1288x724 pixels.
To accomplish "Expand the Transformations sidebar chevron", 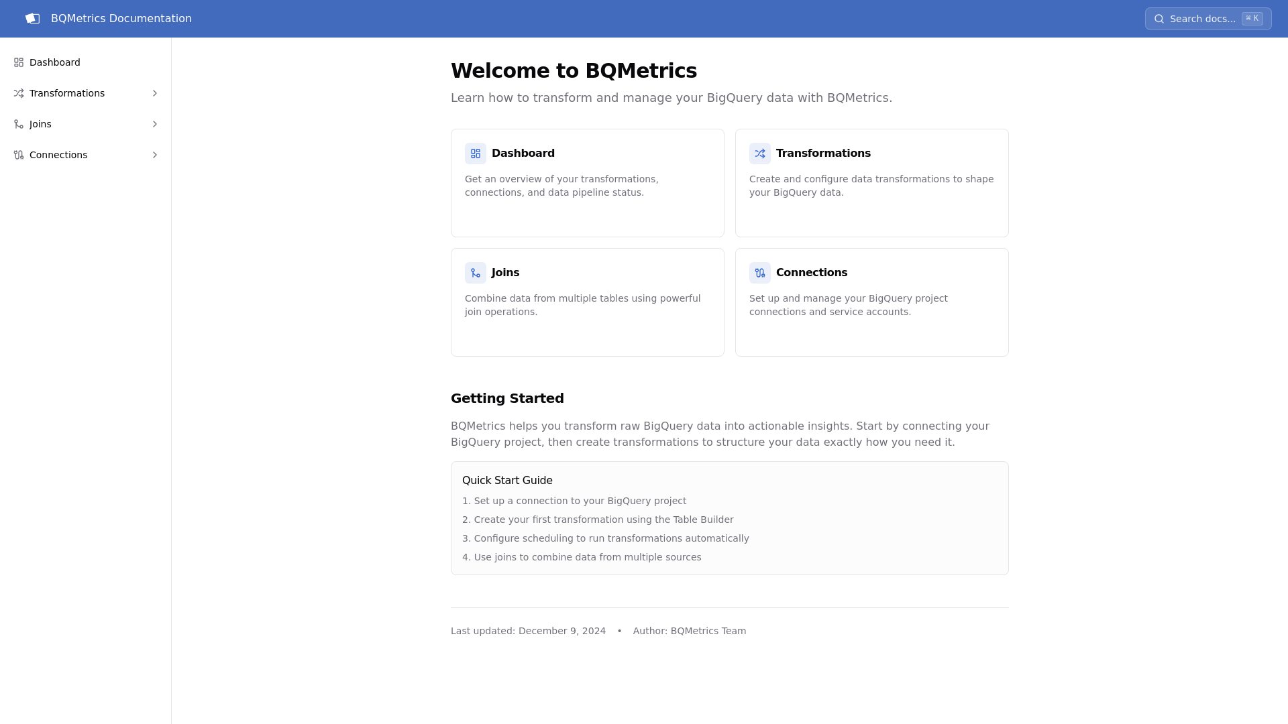I will click(155, 93).
